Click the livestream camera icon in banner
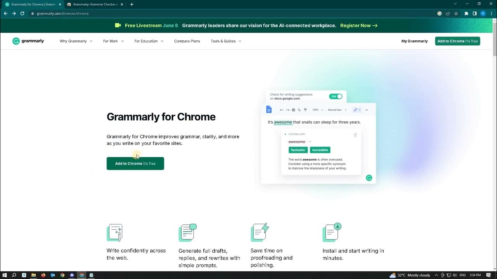Screen dimensions: 497x279 [x=118, y=26]
